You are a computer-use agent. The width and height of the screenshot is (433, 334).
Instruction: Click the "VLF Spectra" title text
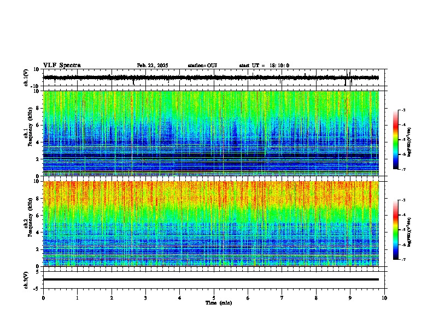click(62, 65)
